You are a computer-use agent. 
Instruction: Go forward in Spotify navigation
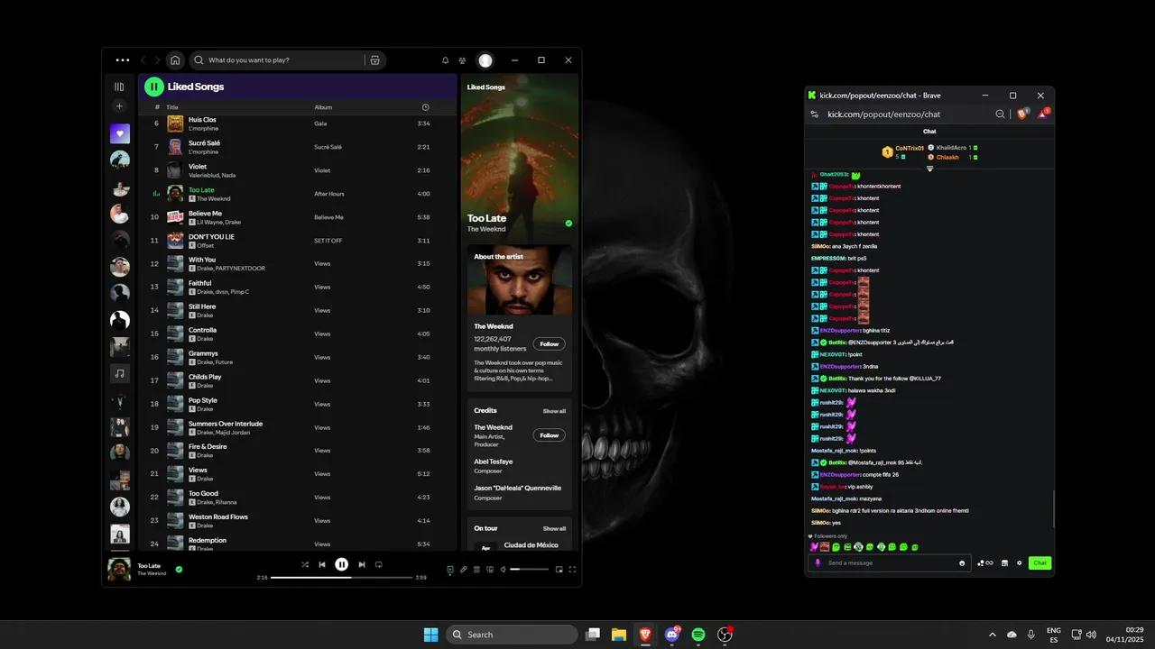[157, 60]
